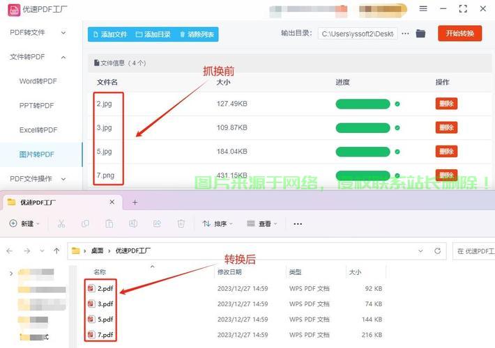
Task: Edit the 输出目录 path field
Action: pyautogui.click(x=358, y=33)
